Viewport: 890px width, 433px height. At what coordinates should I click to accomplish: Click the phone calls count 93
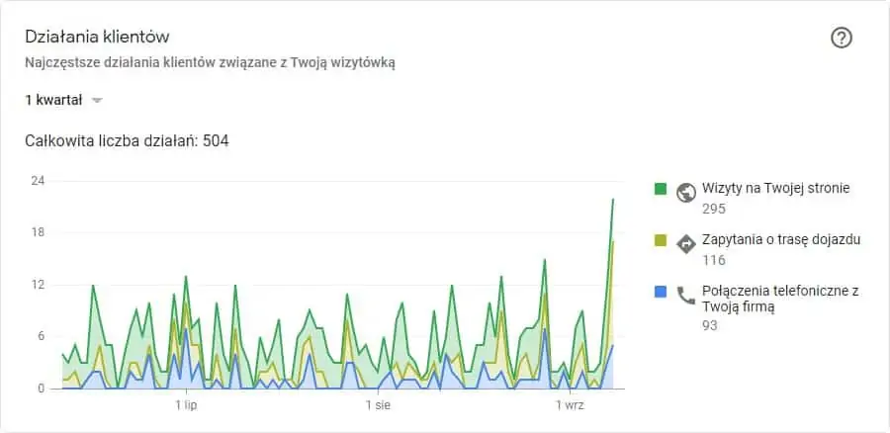(x=710, y=325)
